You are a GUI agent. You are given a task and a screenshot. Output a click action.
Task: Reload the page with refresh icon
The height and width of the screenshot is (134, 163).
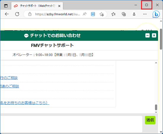pos(17,14)
